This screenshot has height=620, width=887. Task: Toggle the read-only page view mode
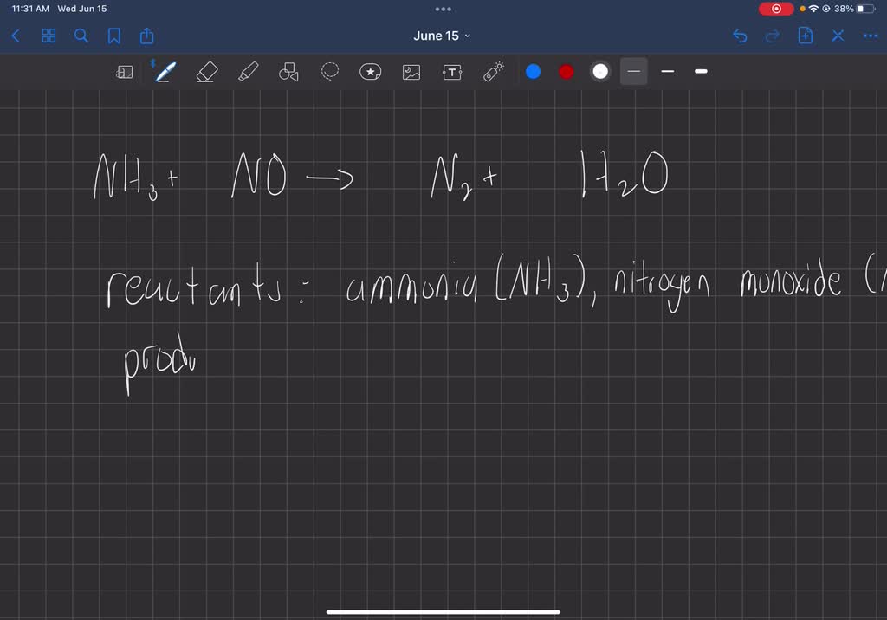pyautogui.click(x=125, y=72)
